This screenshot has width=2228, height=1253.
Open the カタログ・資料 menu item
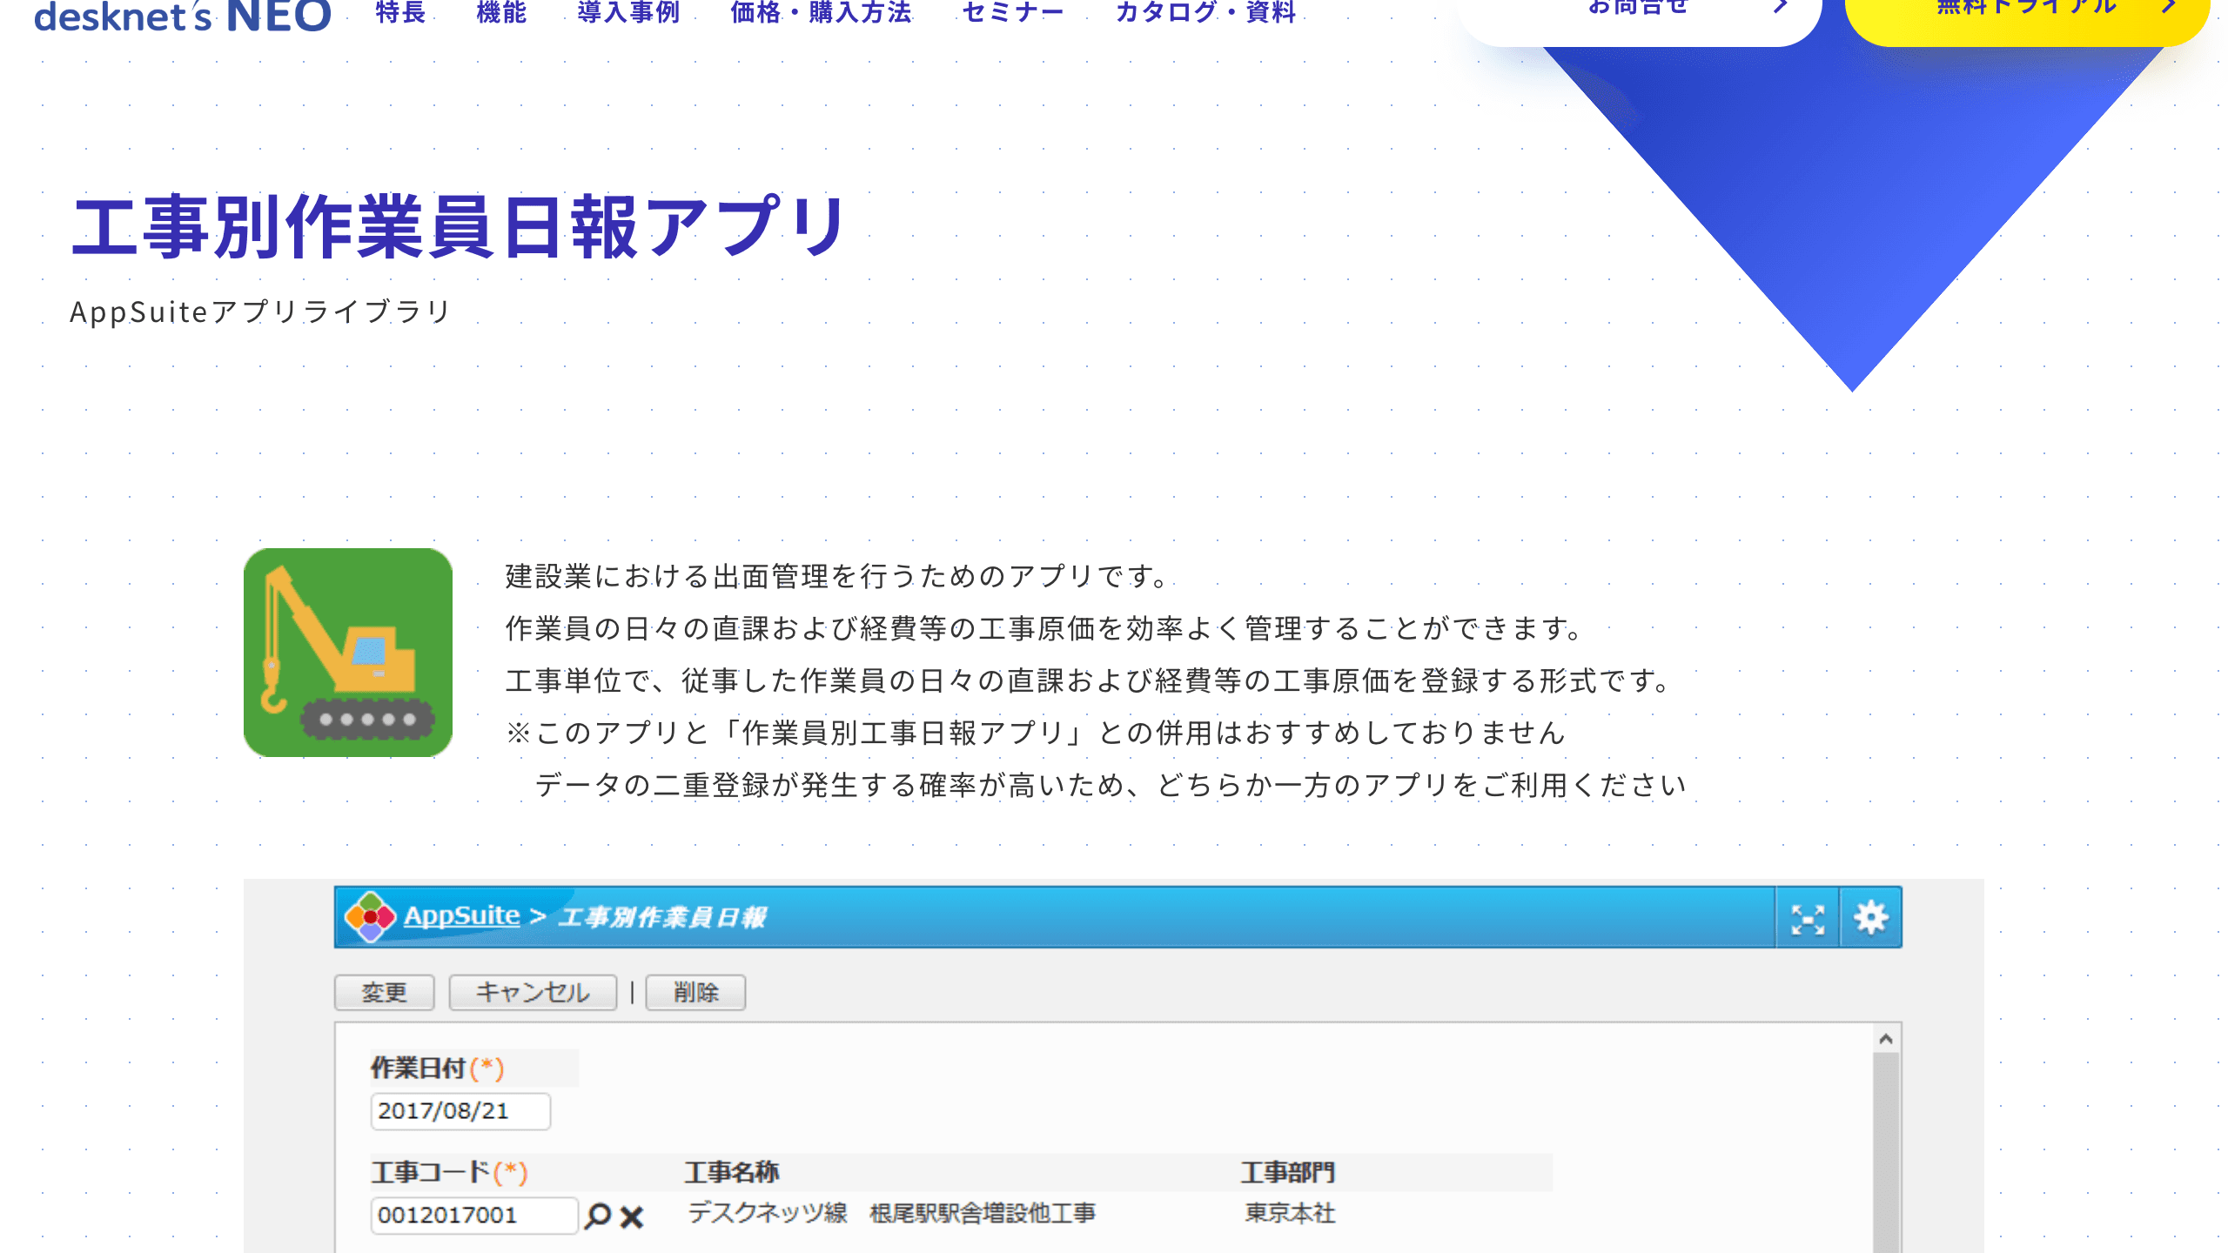tap(1206, 11)
